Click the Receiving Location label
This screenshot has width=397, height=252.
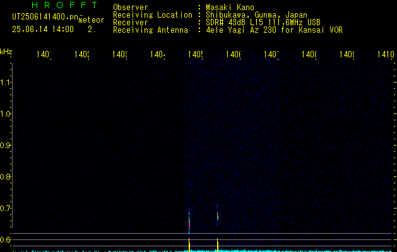(x=153, y=15)
